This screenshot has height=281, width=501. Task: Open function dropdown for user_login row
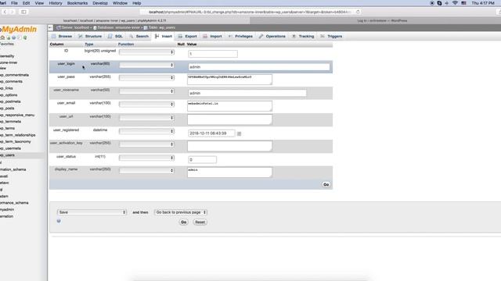(x=146, y=65)
